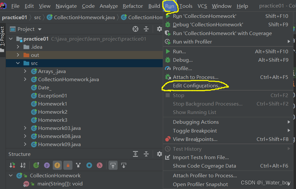The width and height of the screenshot is (296, 189).
Task: Expand Arrays_.java node
Action: (25, 71)
